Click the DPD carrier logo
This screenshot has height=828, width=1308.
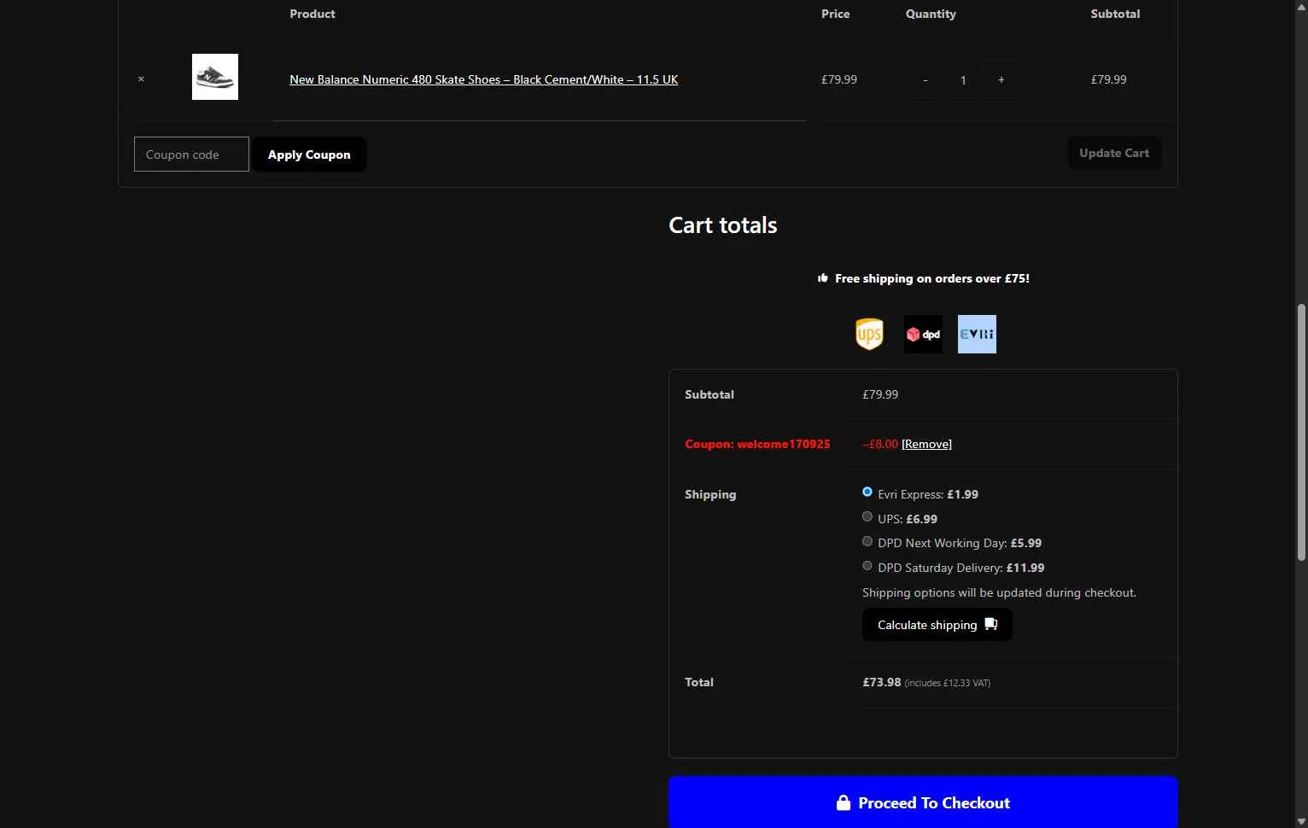pyautogui.click(x=923, y=334)
